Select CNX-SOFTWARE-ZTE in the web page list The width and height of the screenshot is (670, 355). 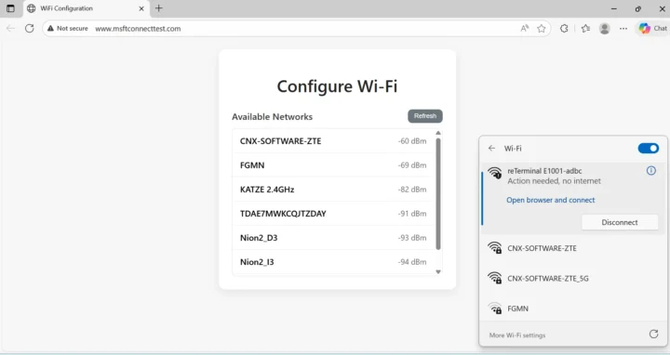coord(333,141)
